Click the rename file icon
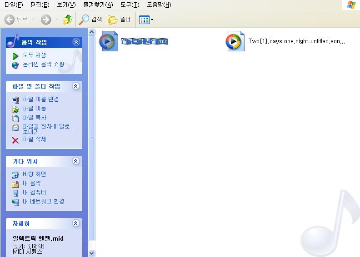The width and height of the screenshot is (360, 257). (15, 100)
